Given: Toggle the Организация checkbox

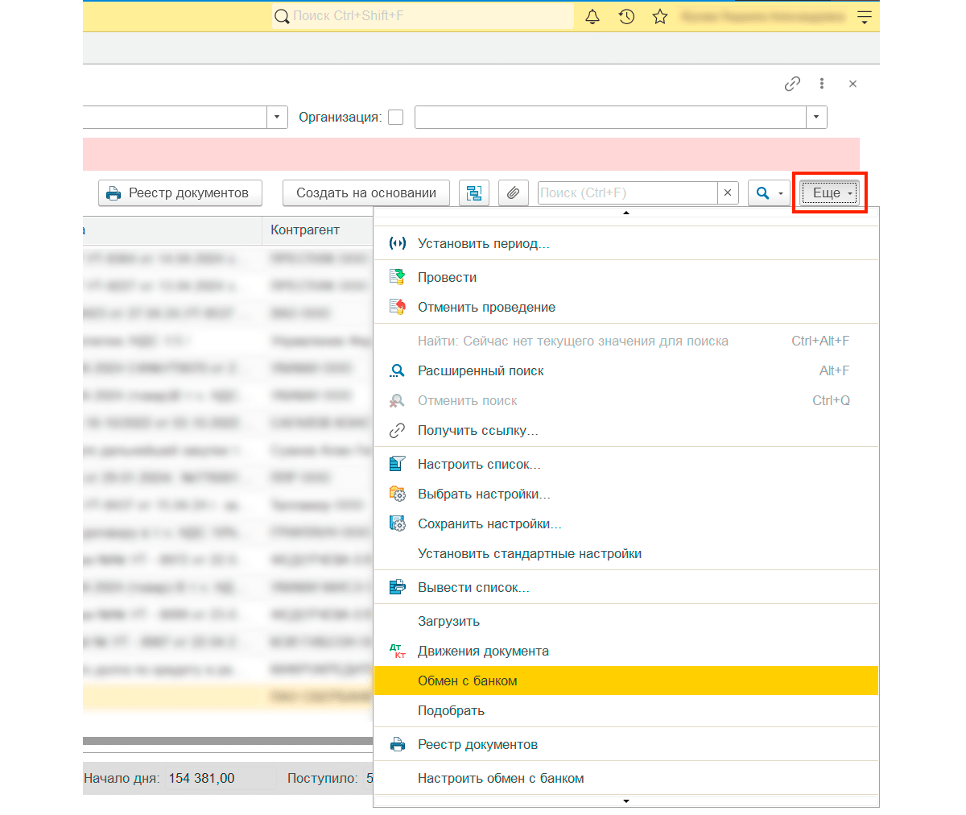Looking at the screenshot, I should coord(396,118).
